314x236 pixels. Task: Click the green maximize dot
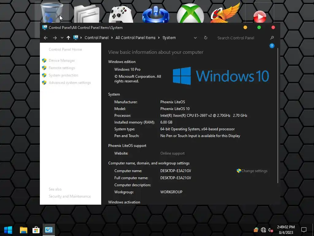(259, 27)
